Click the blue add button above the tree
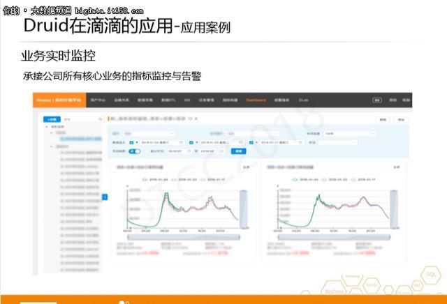Image resolution: width=447 pixels, height=304 pixels. click(52, 119)
